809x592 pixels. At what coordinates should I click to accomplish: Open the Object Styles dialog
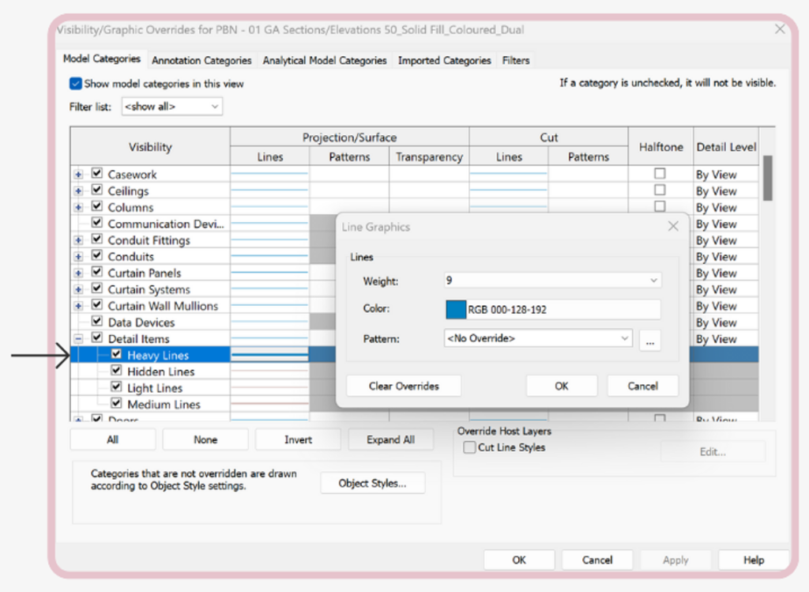372,482
